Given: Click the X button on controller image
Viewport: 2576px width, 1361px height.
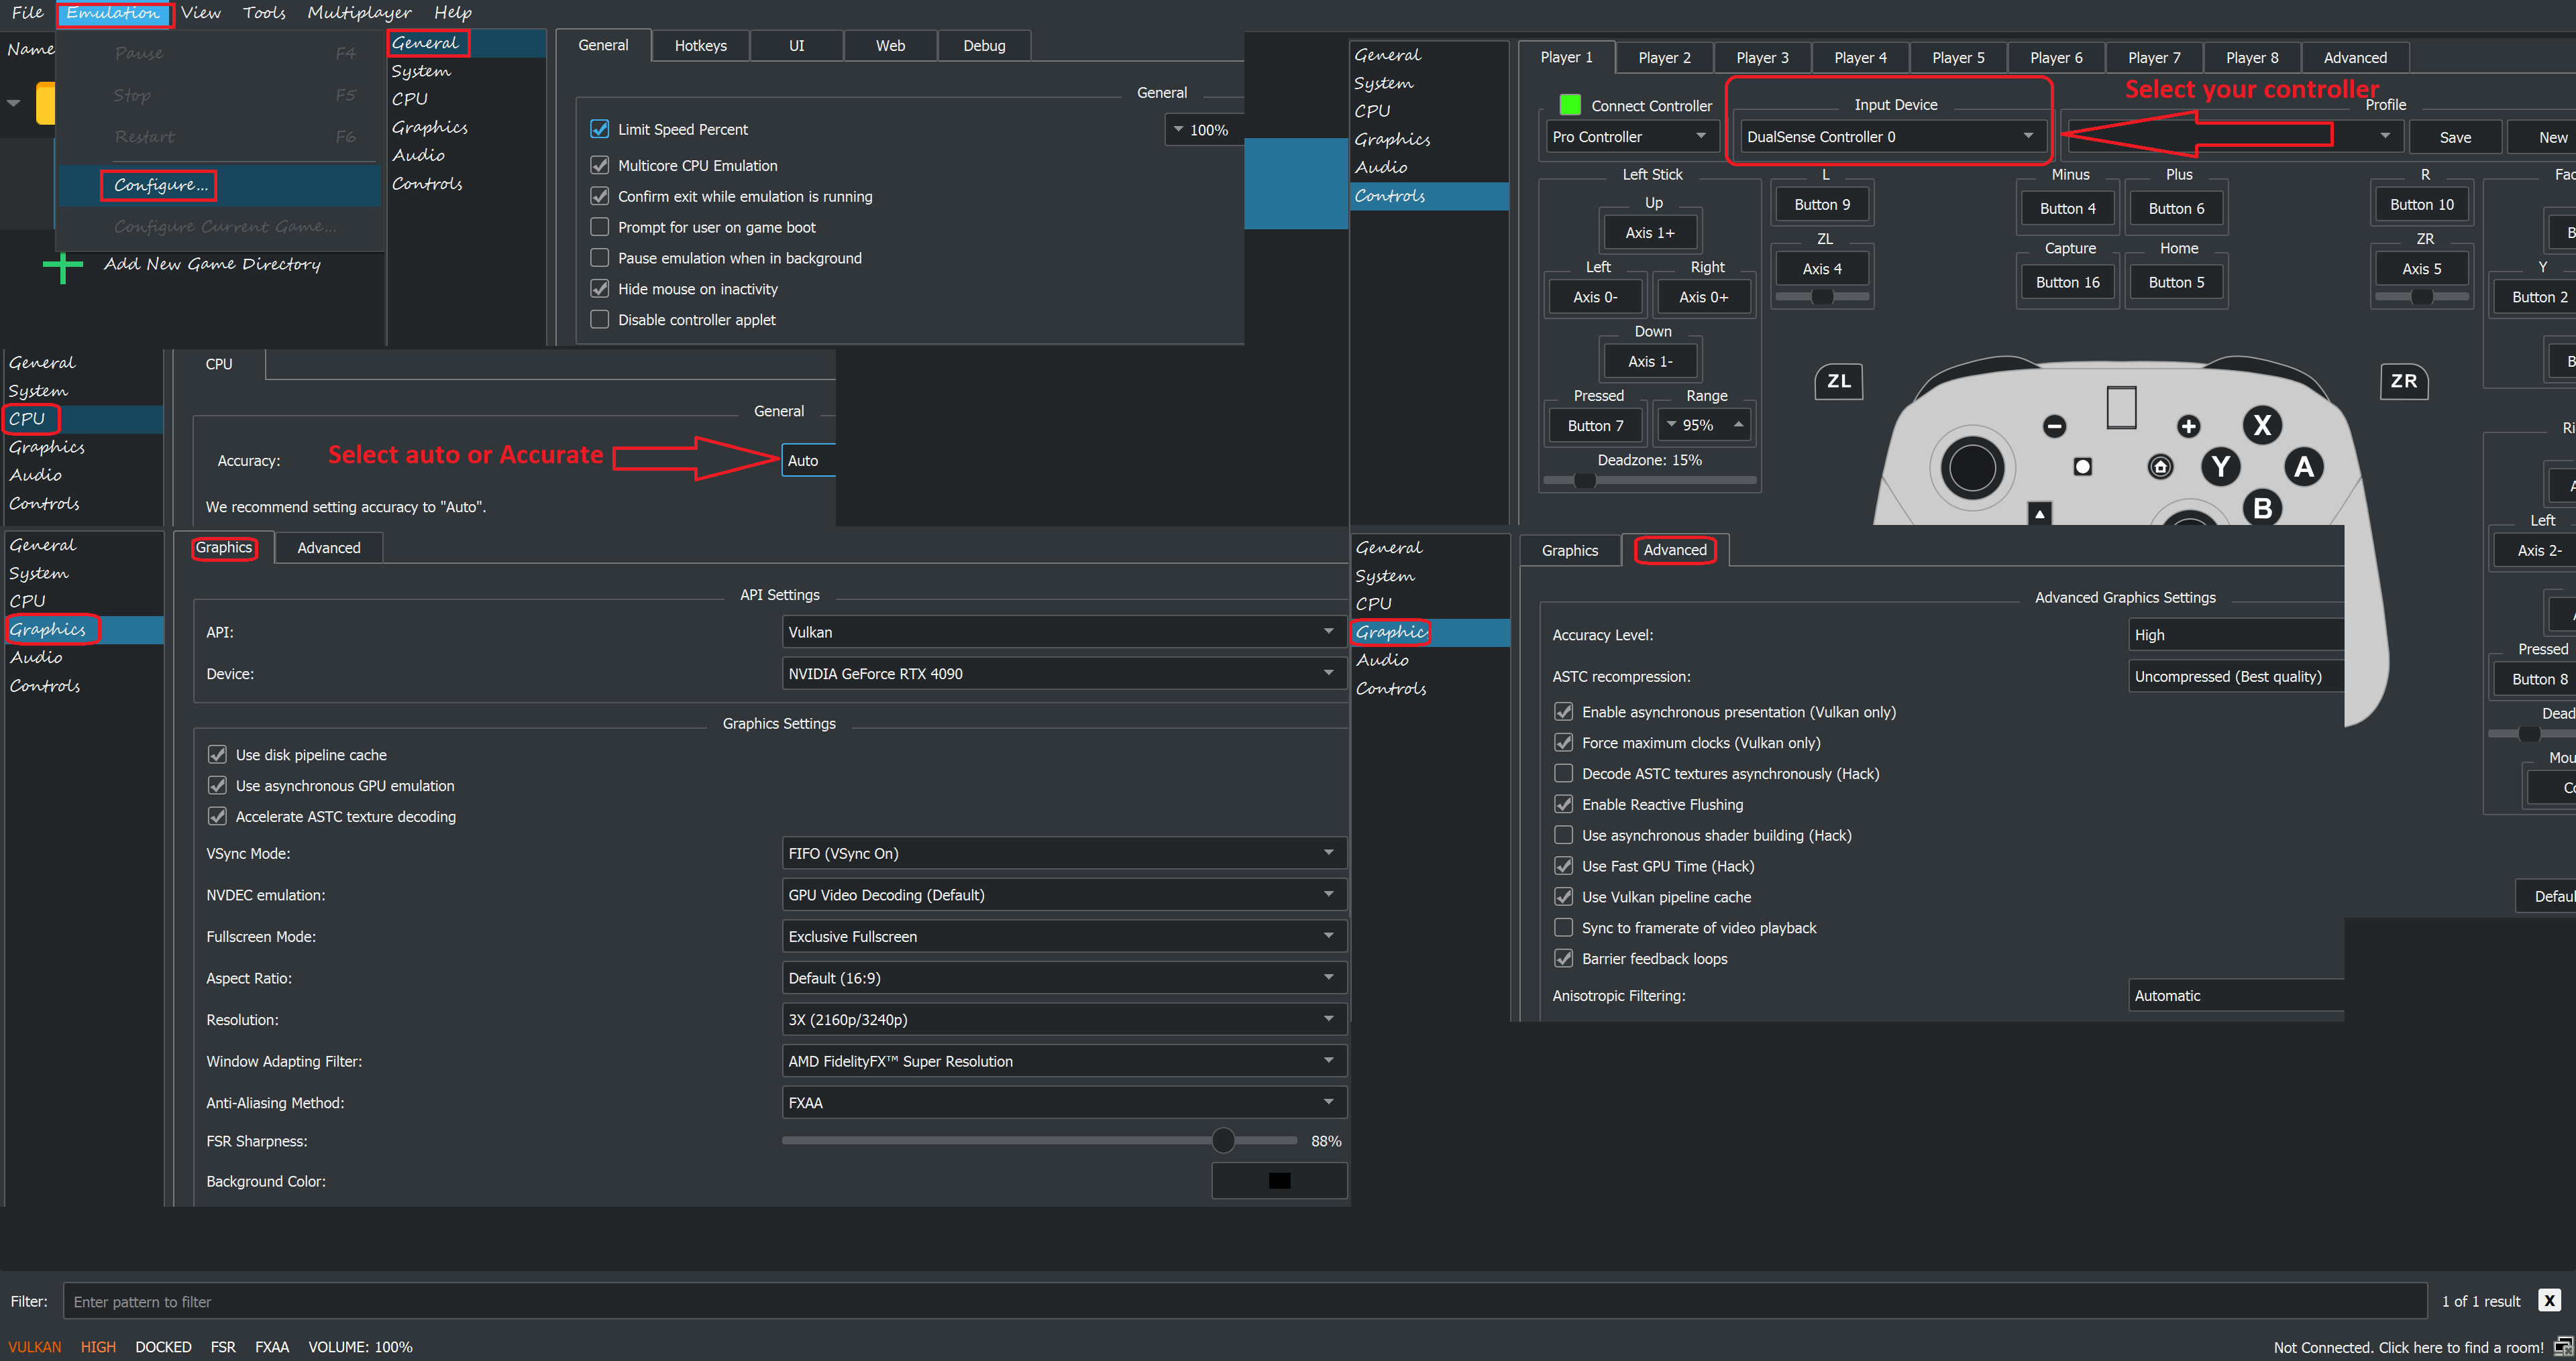Looking at the screenshot, I should [x=2262, y=424].
